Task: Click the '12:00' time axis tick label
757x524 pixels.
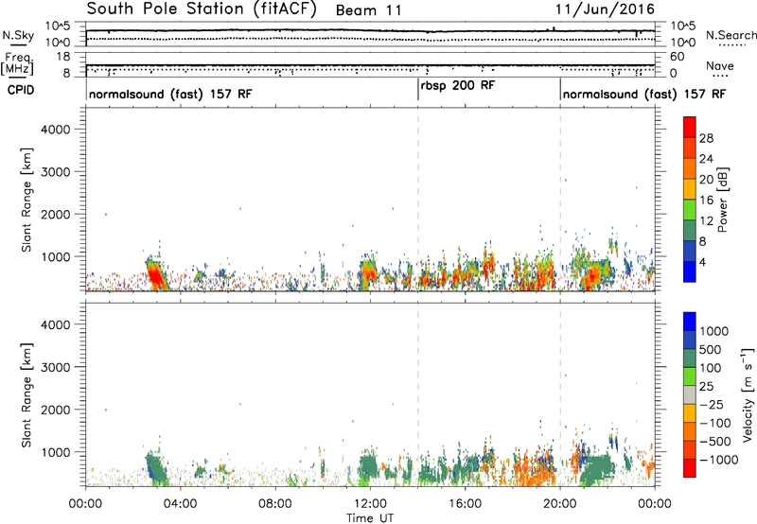Action: pos(370,504)
